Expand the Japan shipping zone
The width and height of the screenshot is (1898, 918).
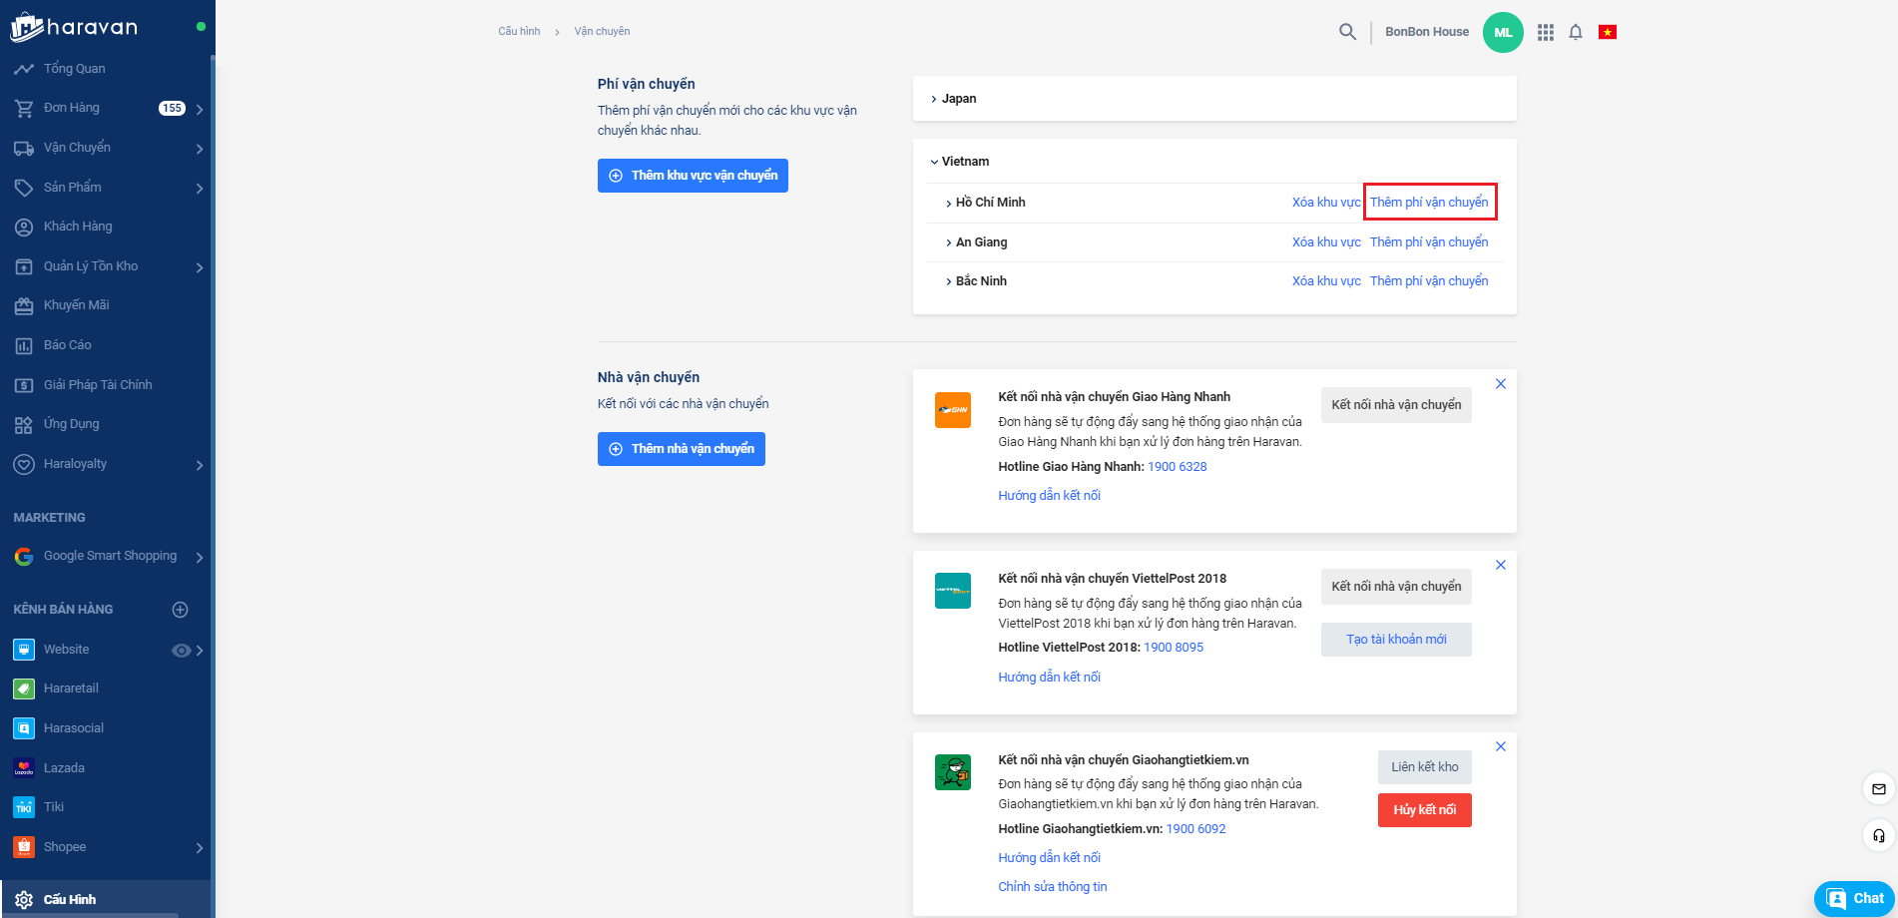[x=958, y=99]
